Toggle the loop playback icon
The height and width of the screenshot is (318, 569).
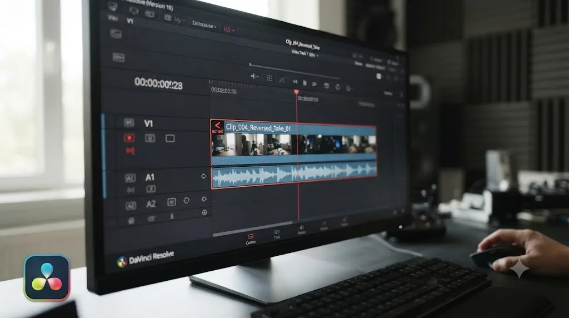[338, 87]
